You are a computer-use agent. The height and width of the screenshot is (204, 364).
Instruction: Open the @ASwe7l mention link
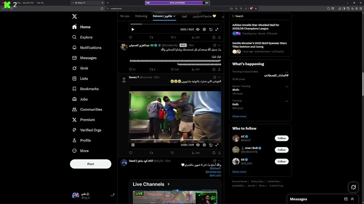[x=215, y=169]
